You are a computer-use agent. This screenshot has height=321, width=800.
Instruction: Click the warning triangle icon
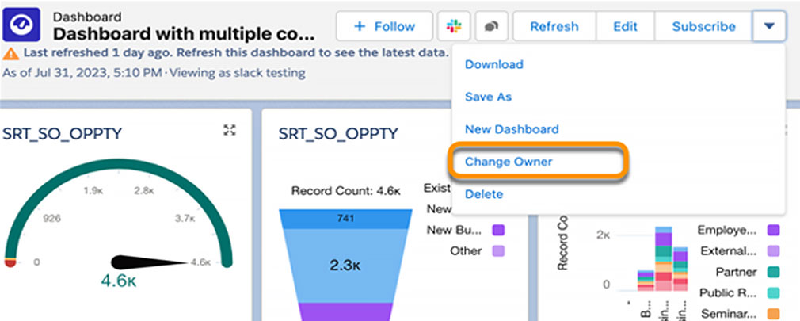click(x=10, y=54)
